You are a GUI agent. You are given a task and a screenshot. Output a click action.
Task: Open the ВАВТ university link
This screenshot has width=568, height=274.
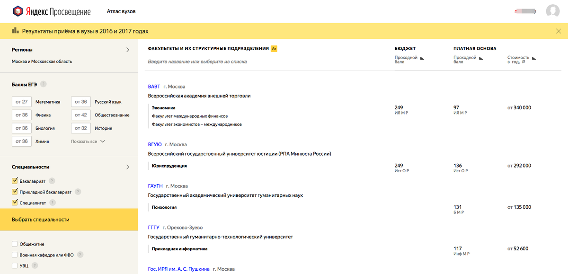[x=154, y=87]
